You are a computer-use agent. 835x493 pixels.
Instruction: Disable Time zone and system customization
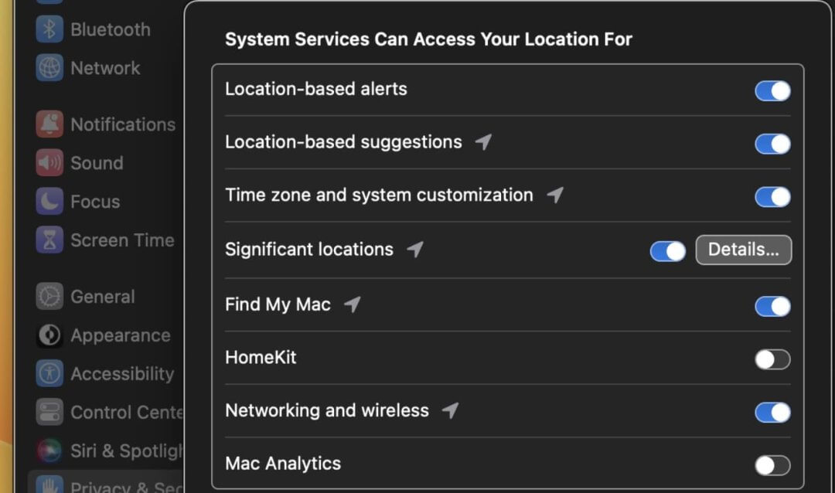coord(772,197)
